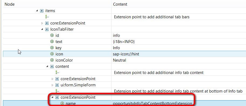Collapse the IconTabFilter node
This screenshot has height=106, width=246.
[42, 29]
